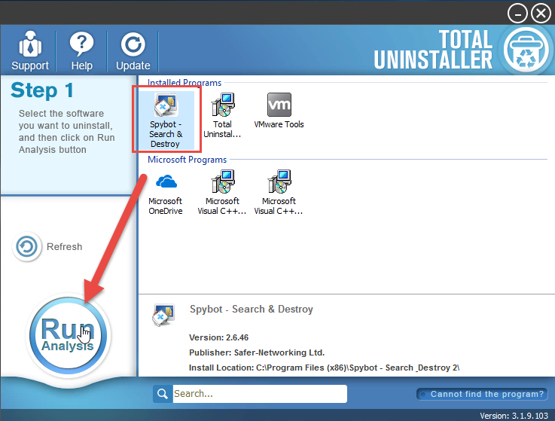Click the Version: 2.6.46 text
The image size is (555, 421).
click(218, 337)
